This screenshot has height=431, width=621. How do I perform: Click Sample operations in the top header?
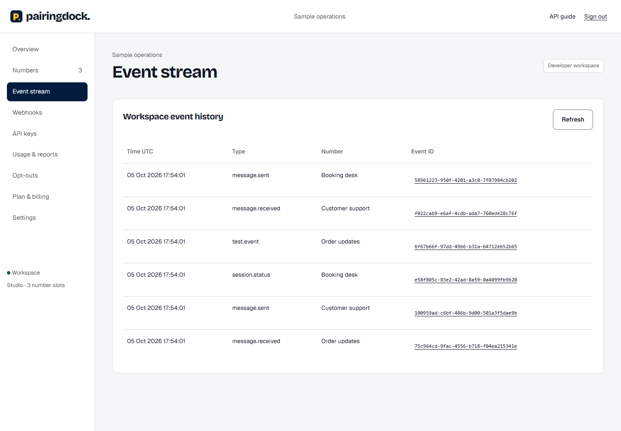(320, 16)
